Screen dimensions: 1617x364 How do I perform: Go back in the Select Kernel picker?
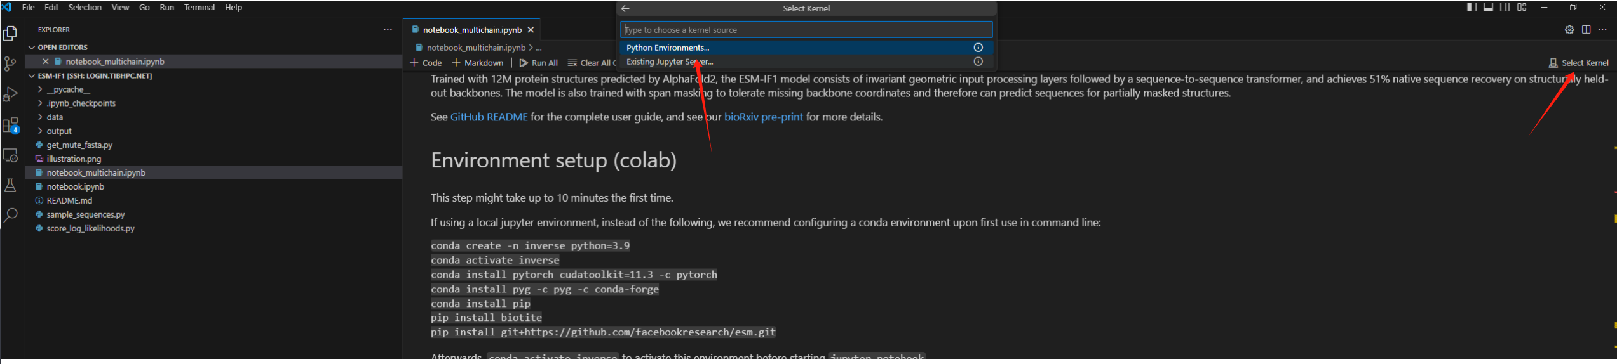(x=625, y=8)
